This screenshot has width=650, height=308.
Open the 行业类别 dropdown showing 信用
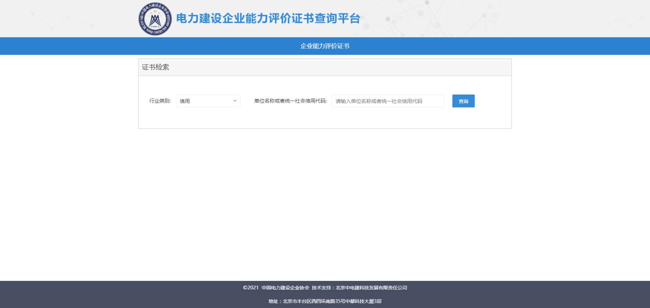205,101
